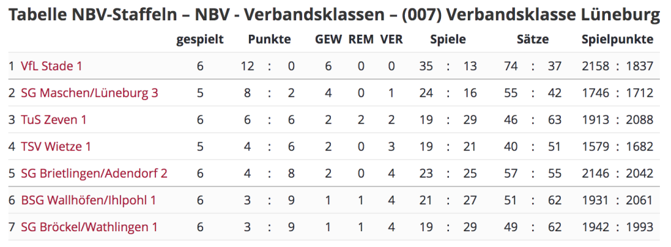Open SG Maschen/Lüneburg 3 team page
The width and height of the screenshot is (671, 247).
pyautogui.click(x=89, y=93)
